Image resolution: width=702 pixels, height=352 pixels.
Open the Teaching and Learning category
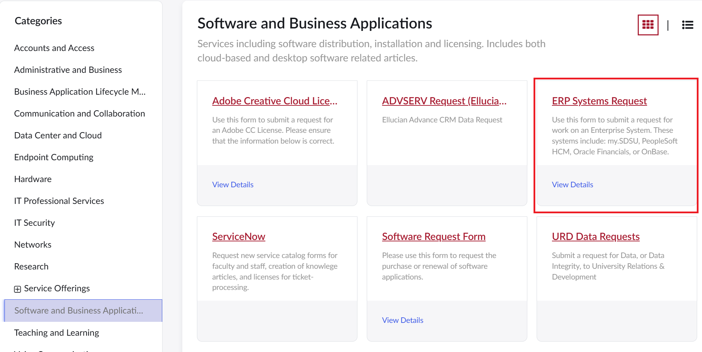pos(57,333)
